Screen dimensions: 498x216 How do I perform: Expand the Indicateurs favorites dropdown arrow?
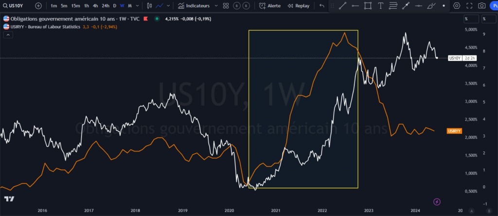pos(216,6)
